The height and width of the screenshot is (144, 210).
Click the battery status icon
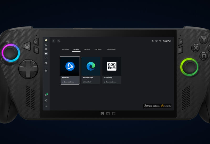[x=156, y=41]
